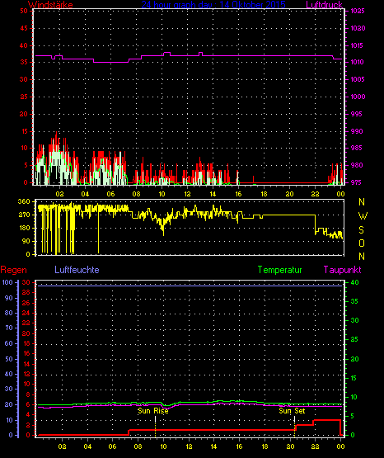Screen dimensions: 384x458
Task: Click the Sun Rise label
Action: tap(153, 411)
